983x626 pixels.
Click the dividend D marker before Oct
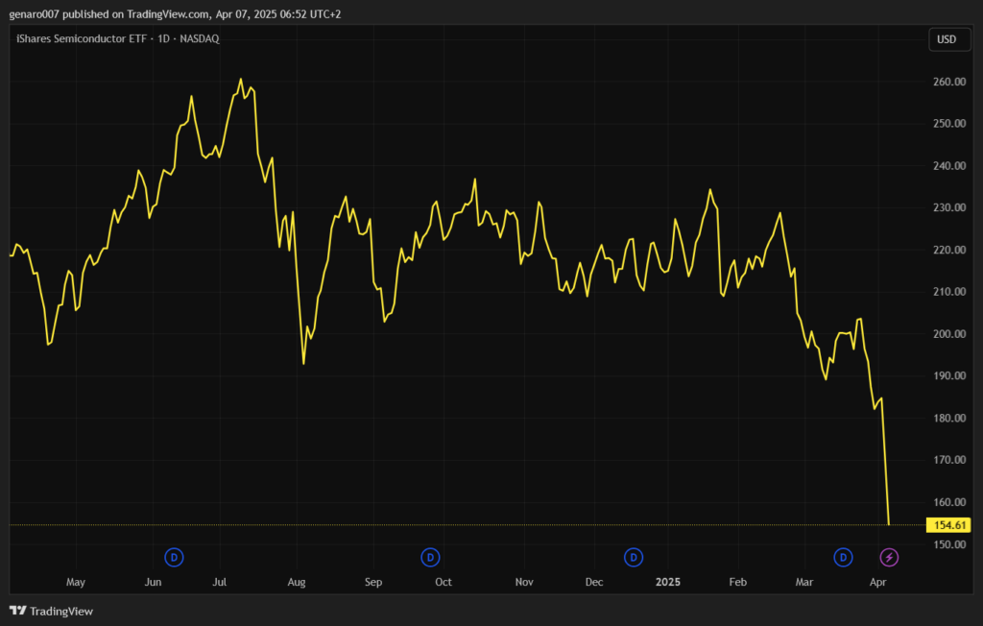(431, 557)
